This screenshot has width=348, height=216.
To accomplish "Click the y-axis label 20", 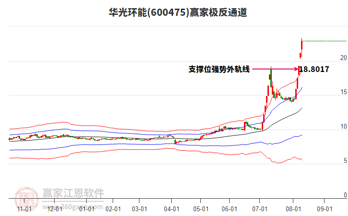I will (x=344, y=58).
